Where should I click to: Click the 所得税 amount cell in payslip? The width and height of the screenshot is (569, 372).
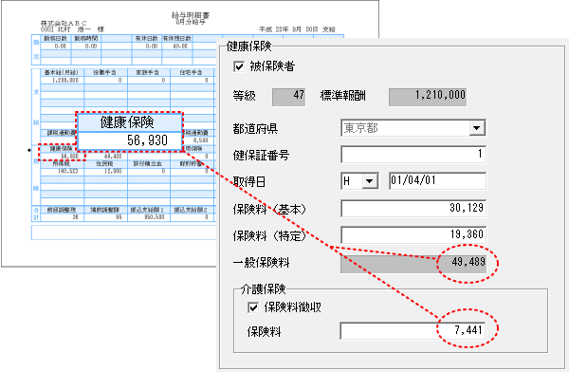pyautogui.click(x=62, y=171)
